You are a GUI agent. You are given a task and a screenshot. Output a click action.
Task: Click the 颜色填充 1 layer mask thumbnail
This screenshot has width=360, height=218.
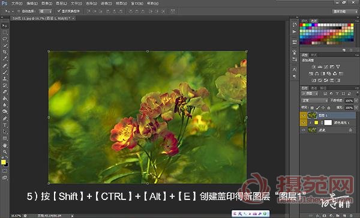[328, 123]
